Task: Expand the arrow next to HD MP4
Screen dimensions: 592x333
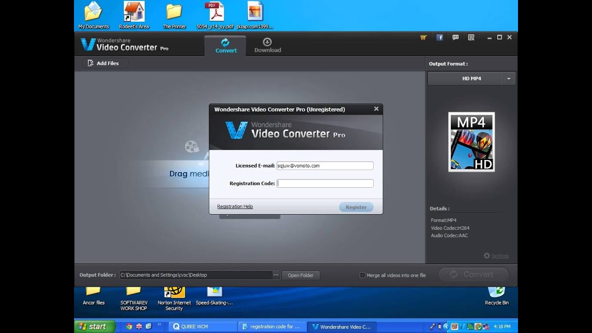Action: pyautogui.click(x=509, y=79)
